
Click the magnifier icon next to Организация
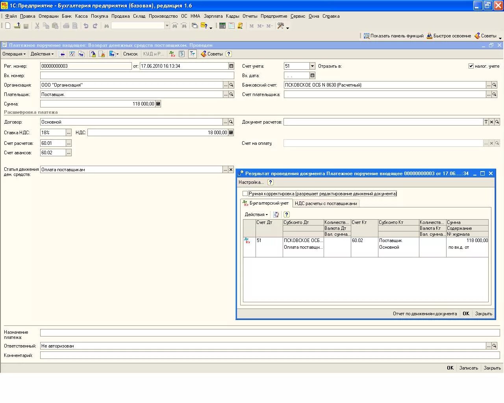click(x=232, y=85)
